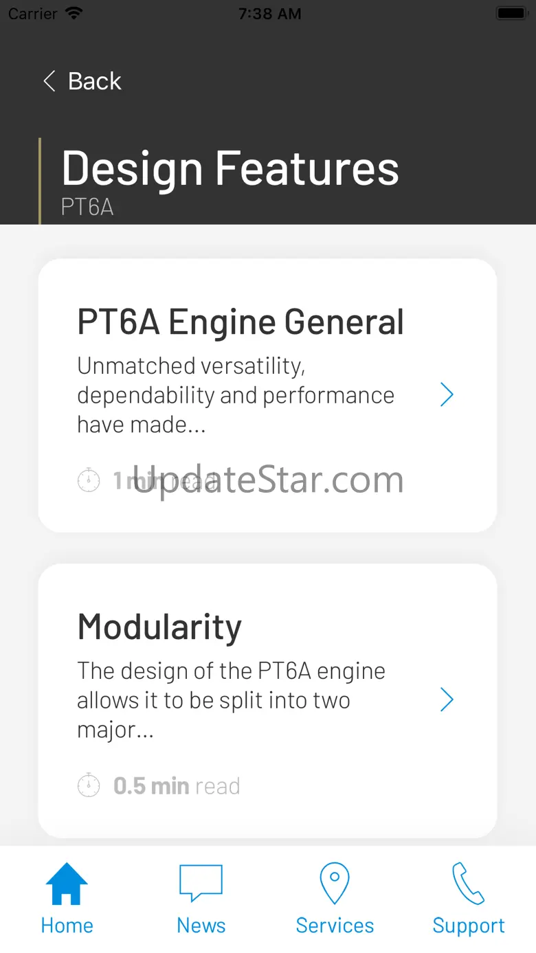The image size is (536, 953).
Task: Open the Modularity article title
Action: pos(159,627)
